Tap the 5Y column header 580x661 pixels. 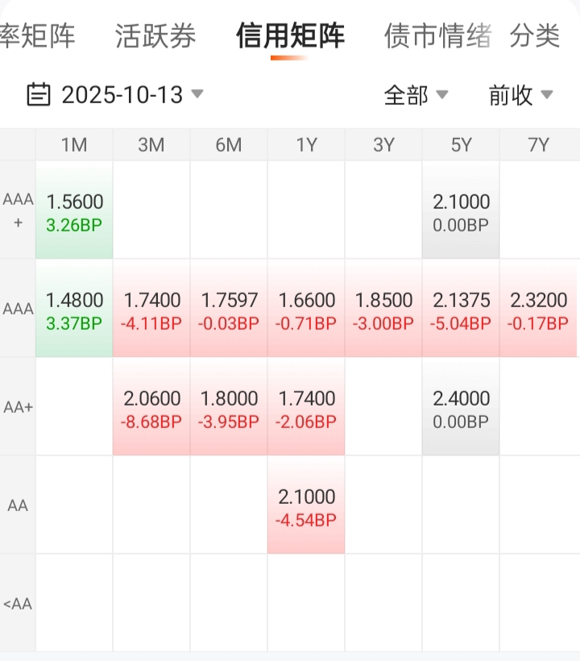[461, 145]
